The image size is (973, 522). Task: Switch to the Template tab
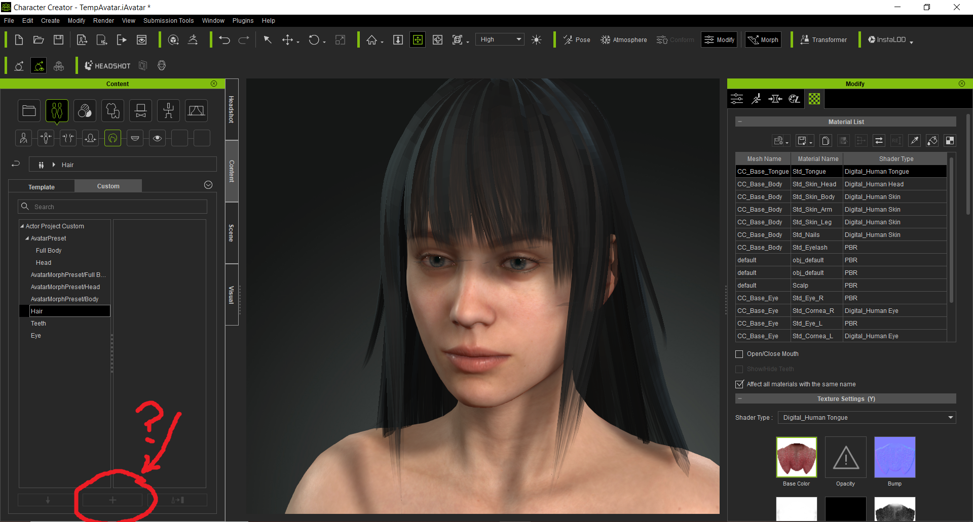pyautogui.click(x=42, y=187)
